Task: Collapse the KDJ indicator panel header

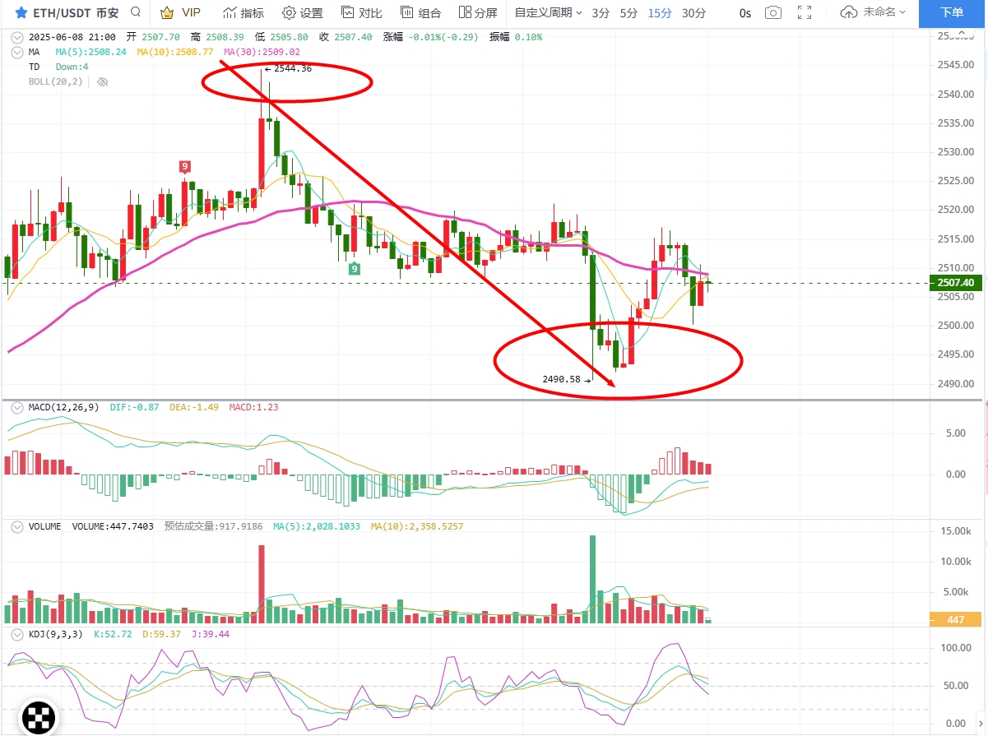Action: pyautogui.click(x=16, y=634)
